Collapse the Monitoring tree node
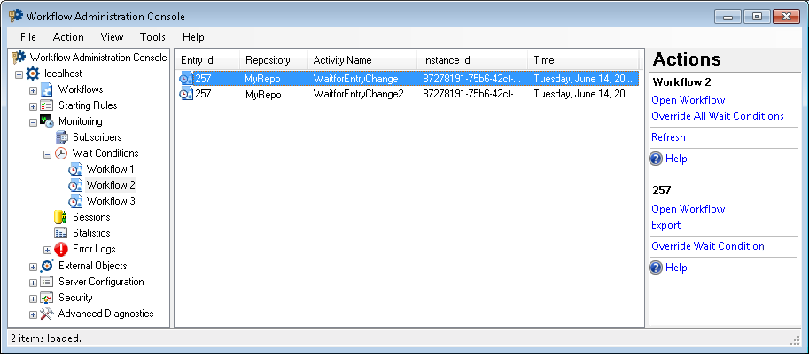This screenshot has width=809, height=357. click(33, 122)
